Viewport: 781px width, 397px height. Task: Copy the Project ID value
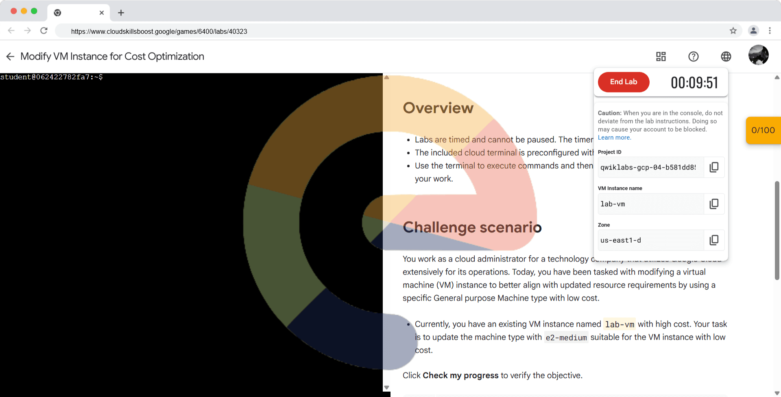click(714, 167)
